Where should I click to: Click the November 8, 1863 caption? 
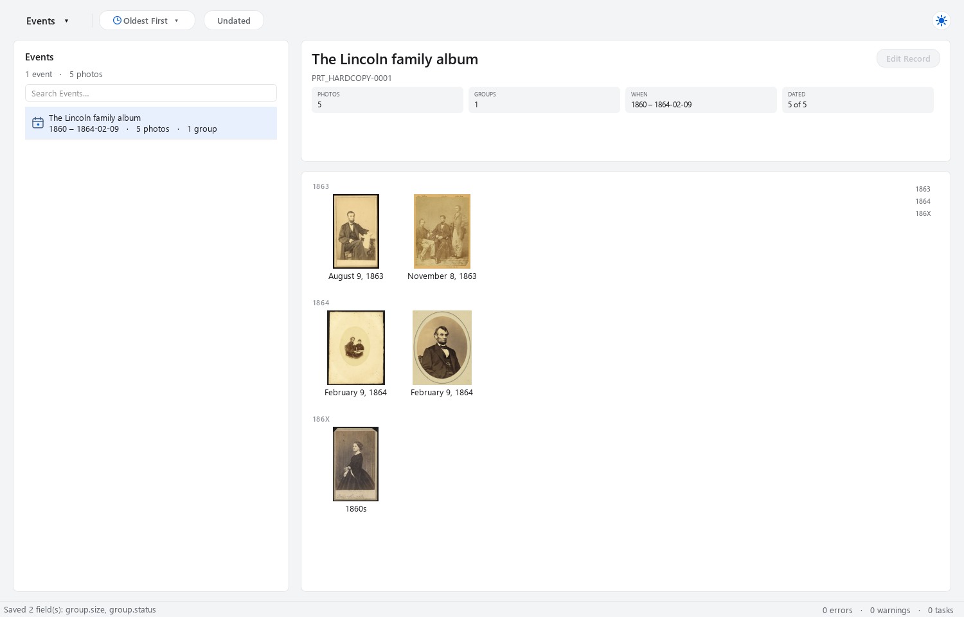pos(442,276)
